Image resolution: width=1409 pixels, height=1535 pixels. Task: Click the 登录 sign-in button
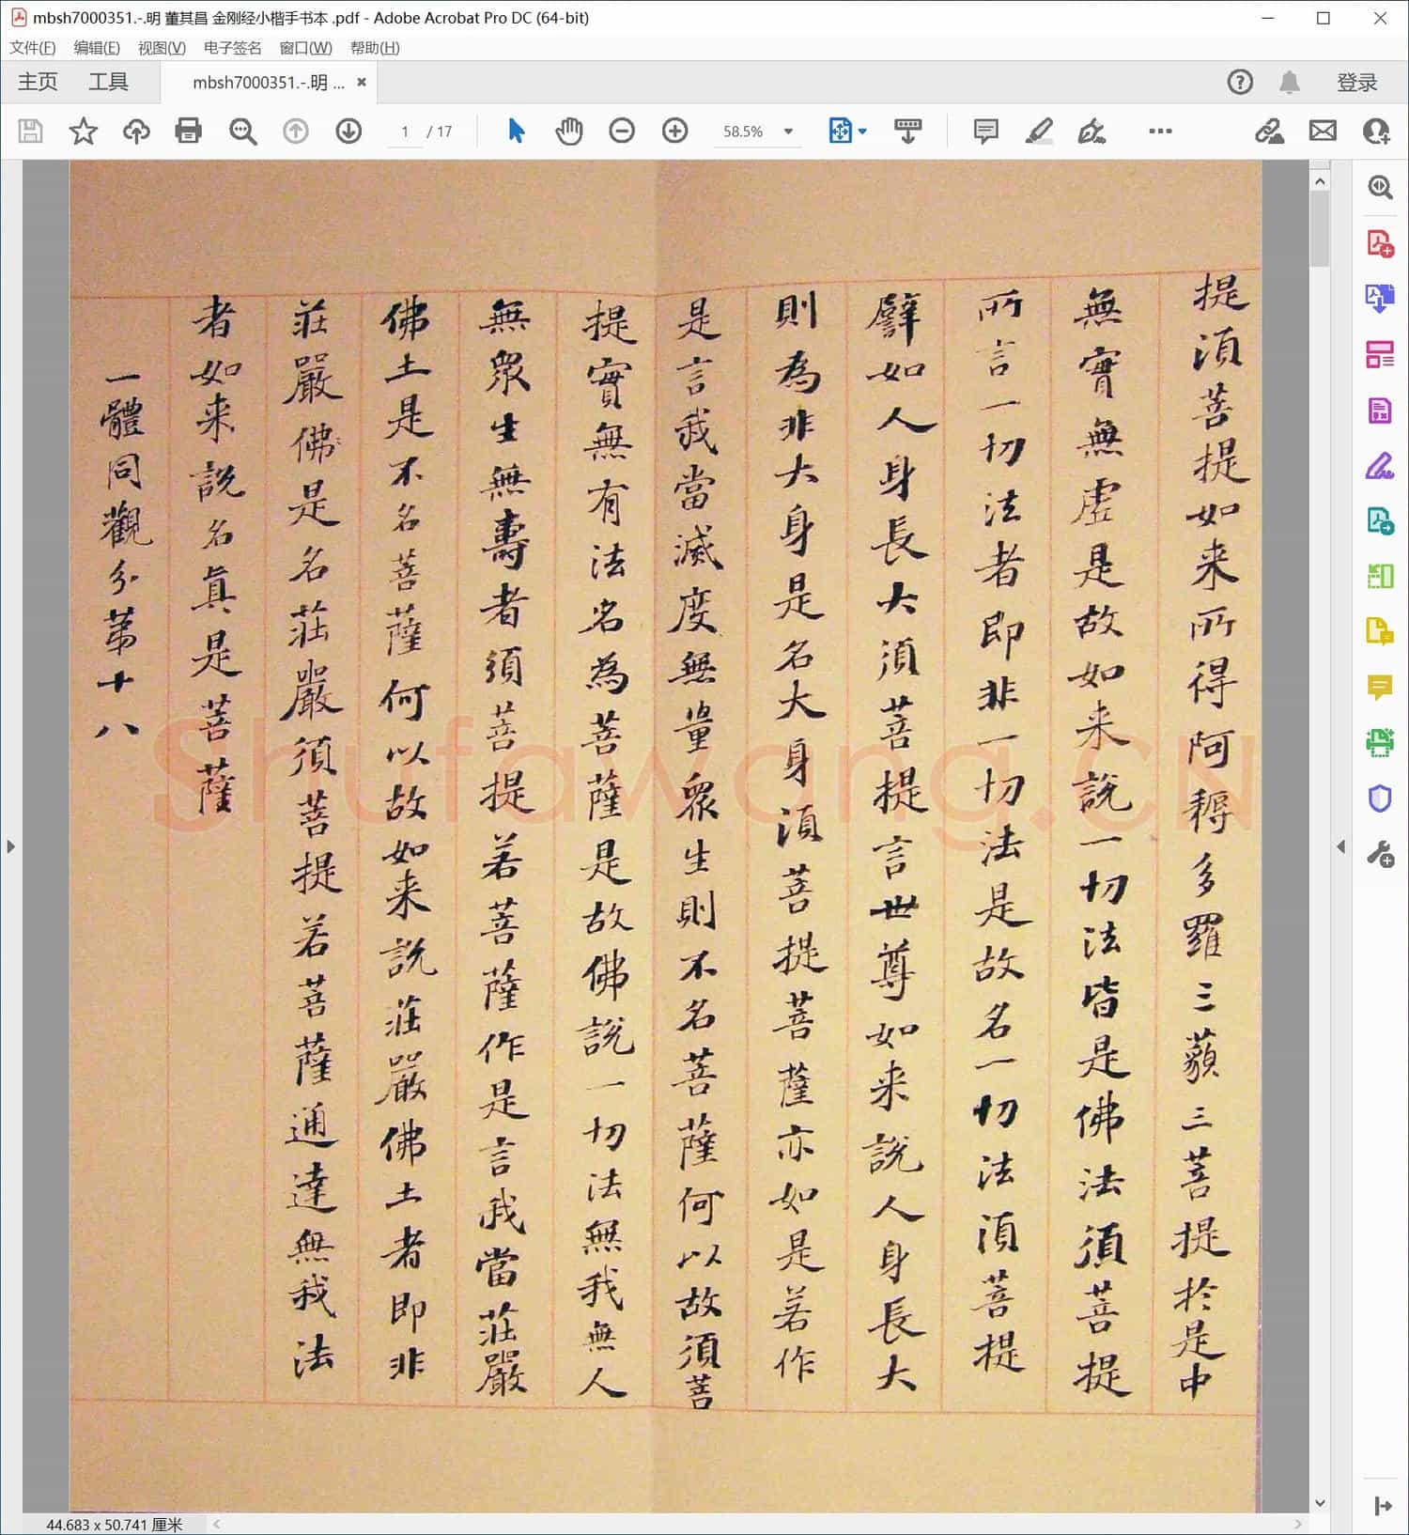(1357, 83)
